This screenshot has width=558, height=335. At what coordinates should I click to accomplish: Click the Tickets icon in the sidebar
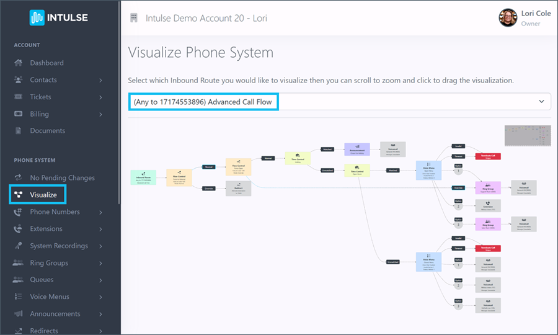pos(18,97)
